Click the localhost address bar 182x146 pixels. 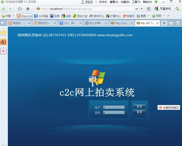pyautogui.click(x=85, y=9)
